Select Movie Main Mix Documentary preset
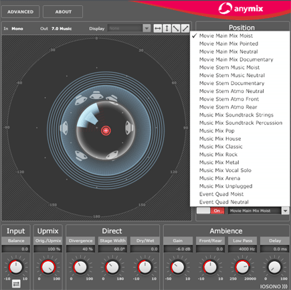 pyautogui.click(x=240, y=60)
